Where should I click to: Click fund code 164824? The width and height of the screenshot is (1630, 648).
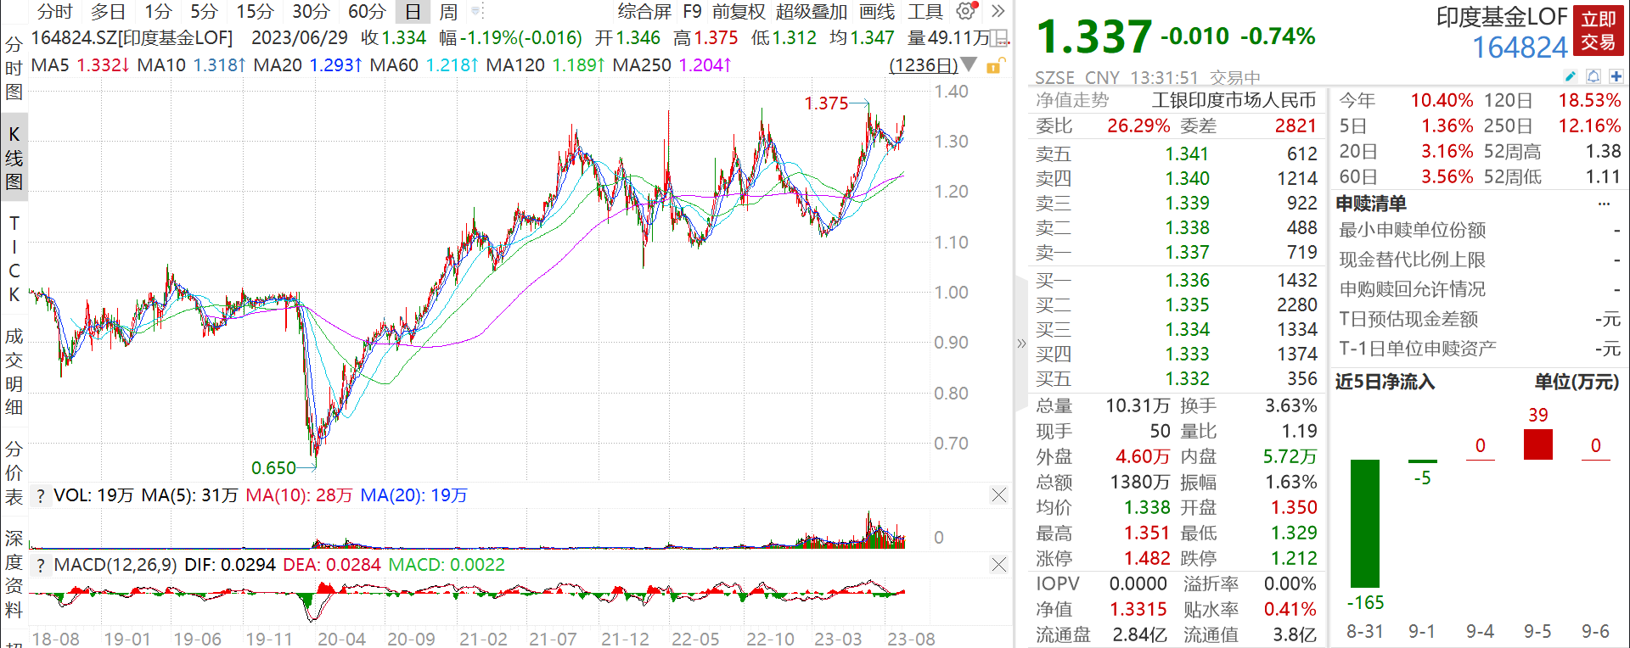(1520, 47)
